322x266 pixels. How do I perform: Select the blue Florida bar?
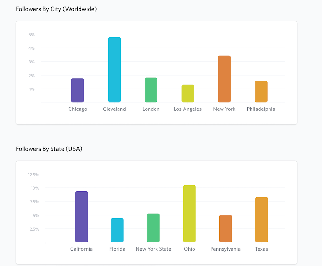coord(117,230)
